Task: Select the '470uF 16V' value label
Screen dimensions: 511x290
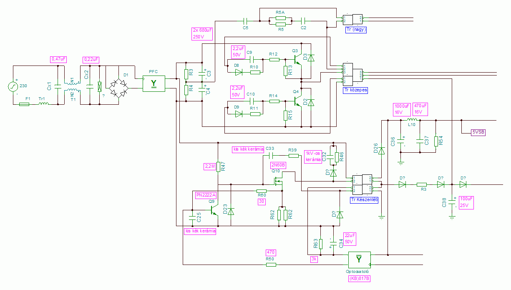Action: (420, 109)
